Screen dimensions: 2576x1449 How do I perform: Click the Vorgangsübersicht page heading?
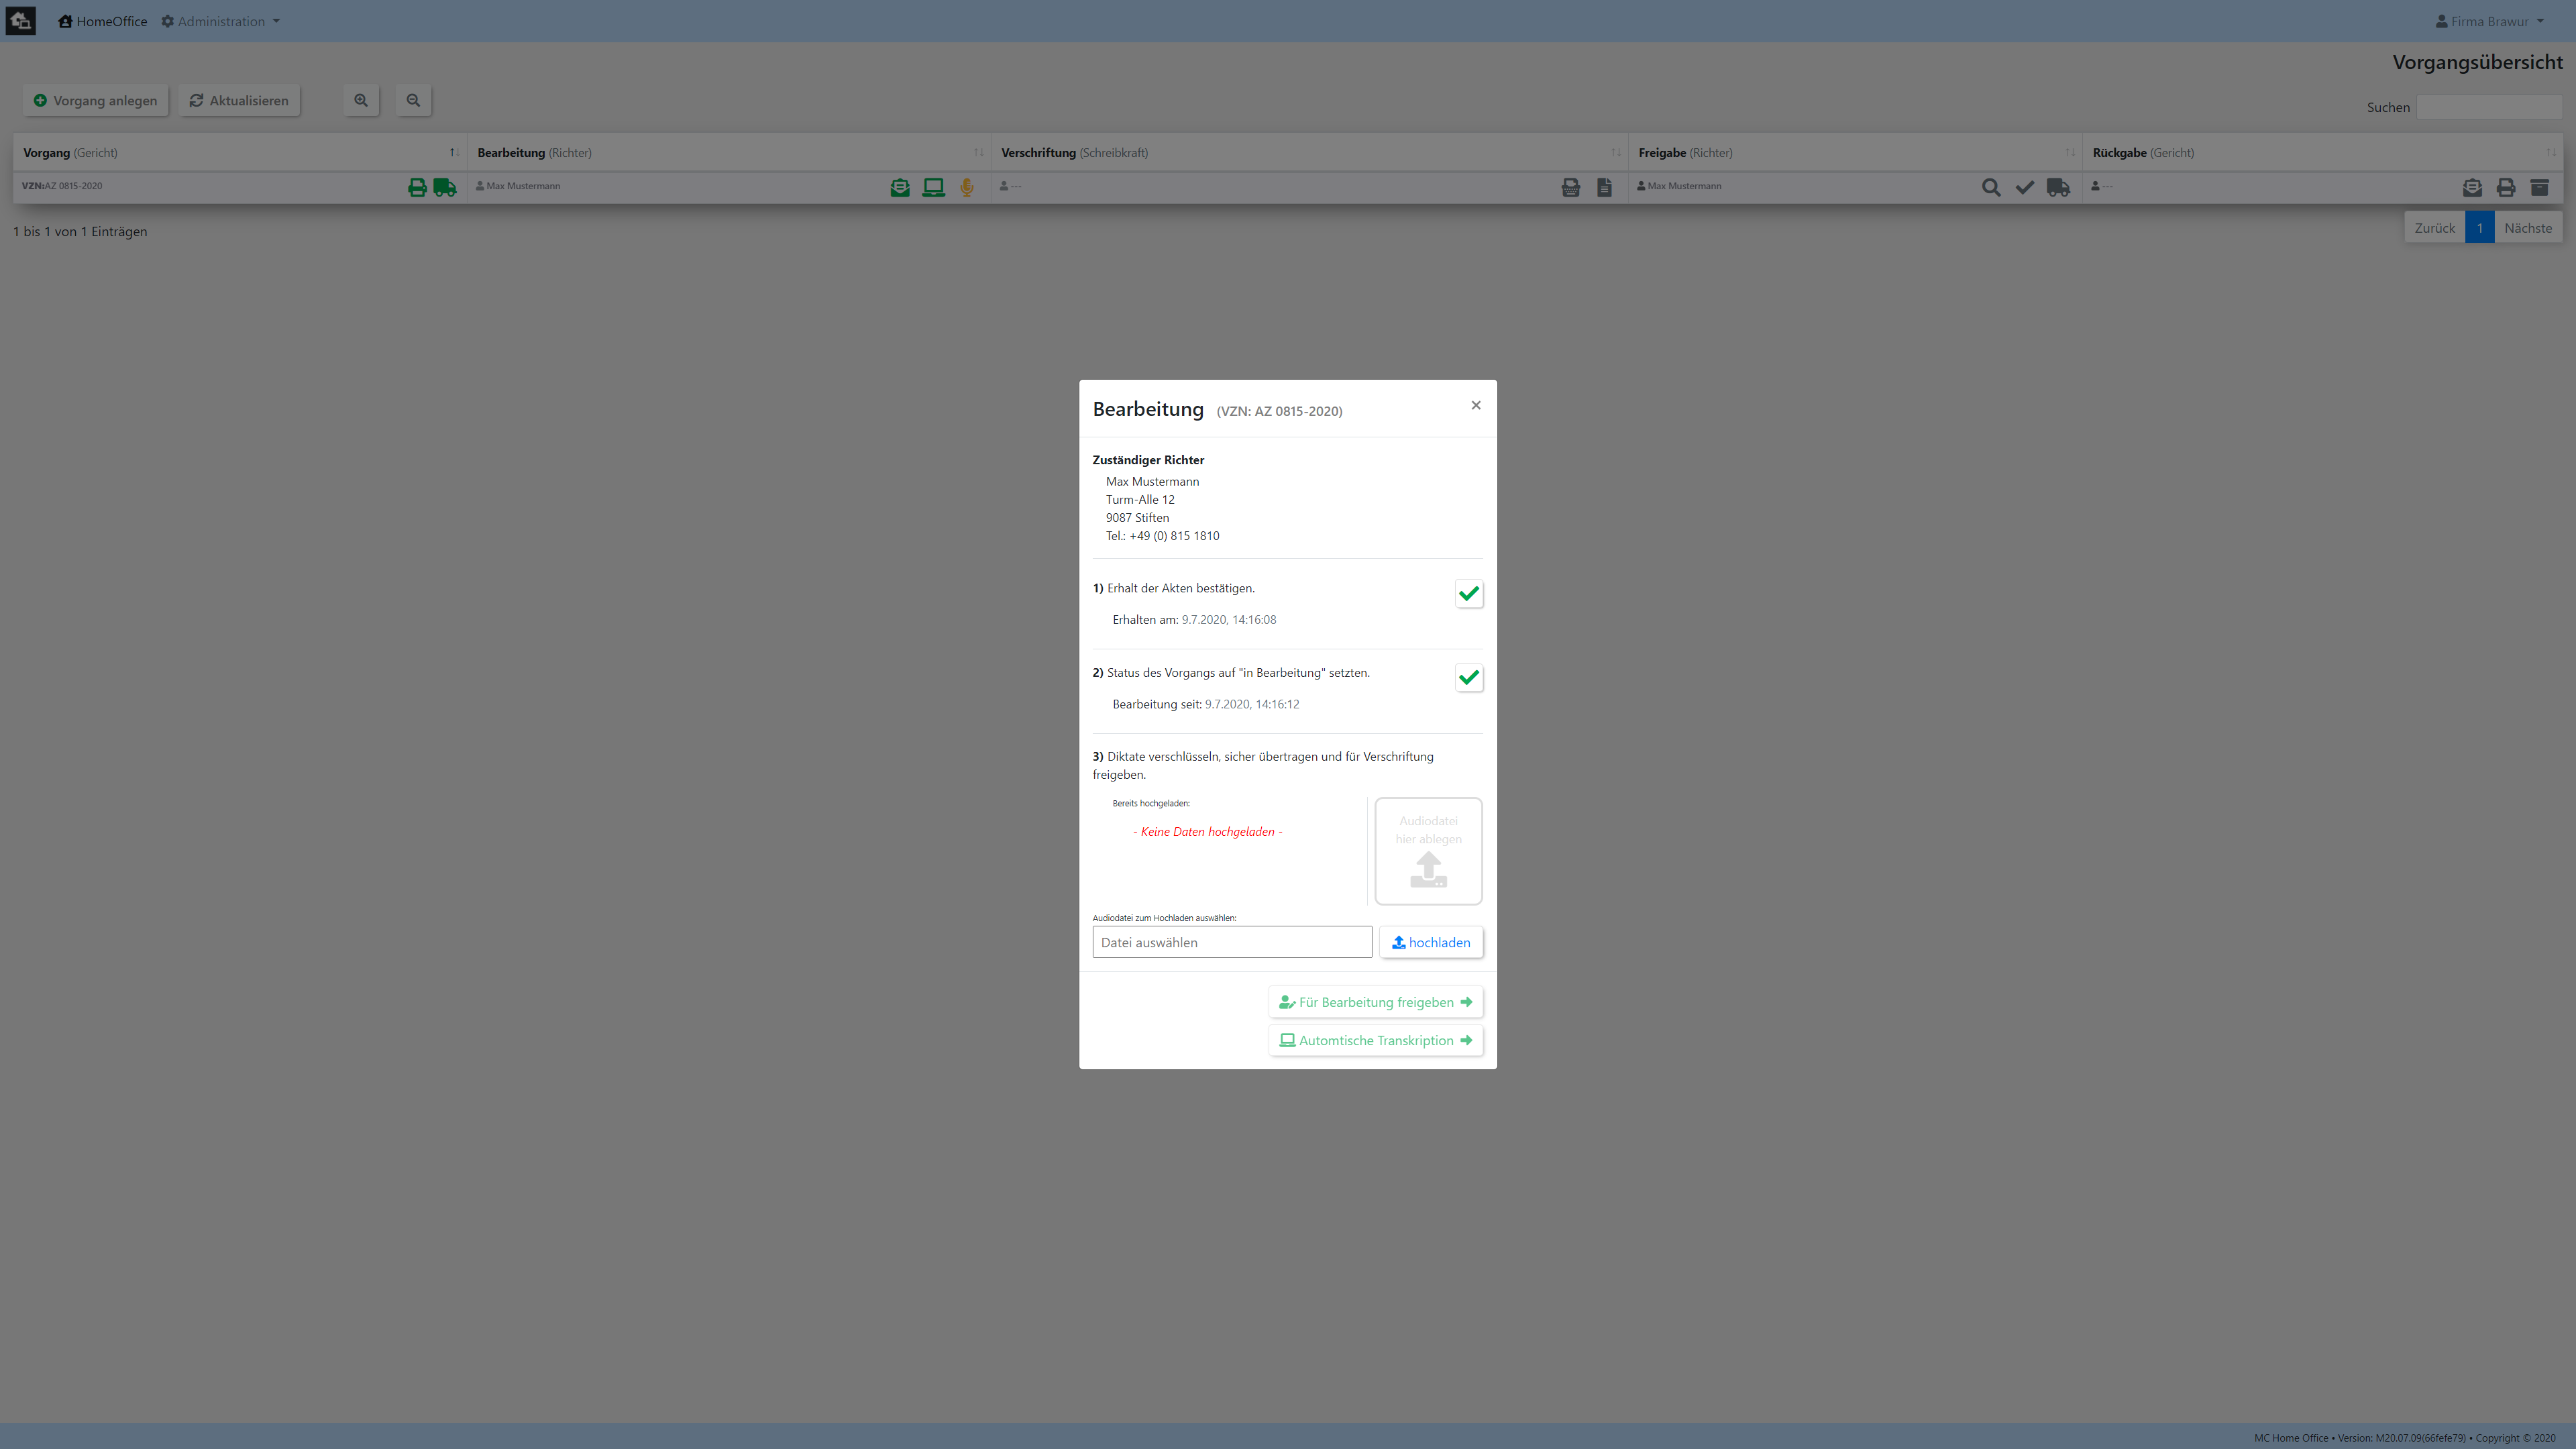2477,62
